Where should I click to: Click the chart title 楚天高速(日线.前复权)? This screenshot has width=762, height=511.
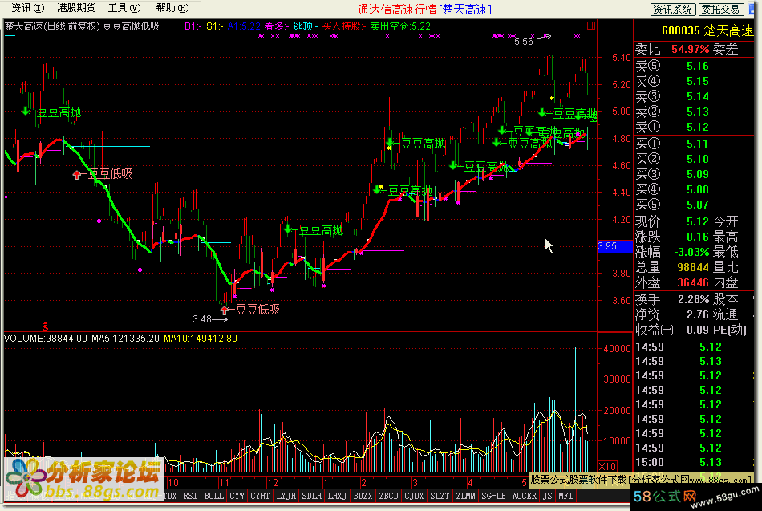point(52,26)
